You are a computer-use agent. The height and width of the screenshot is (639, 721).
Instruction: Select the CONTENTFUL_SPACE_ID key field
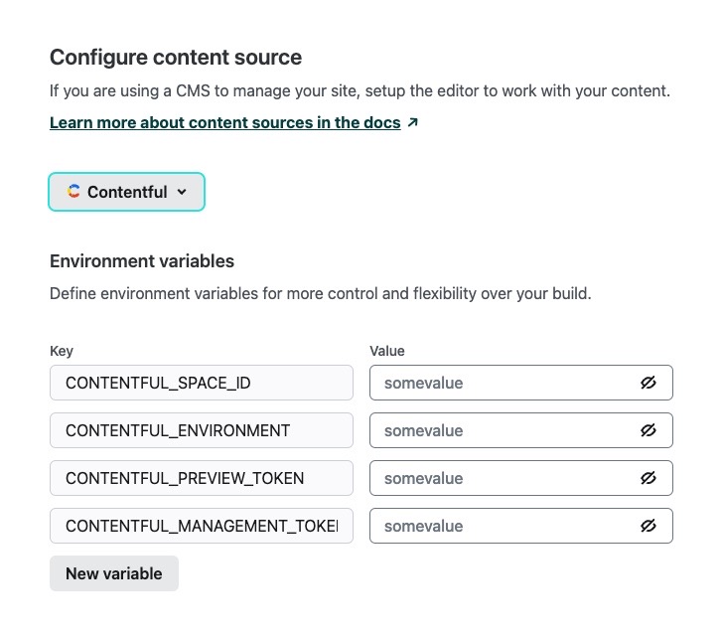click(201, 383)
